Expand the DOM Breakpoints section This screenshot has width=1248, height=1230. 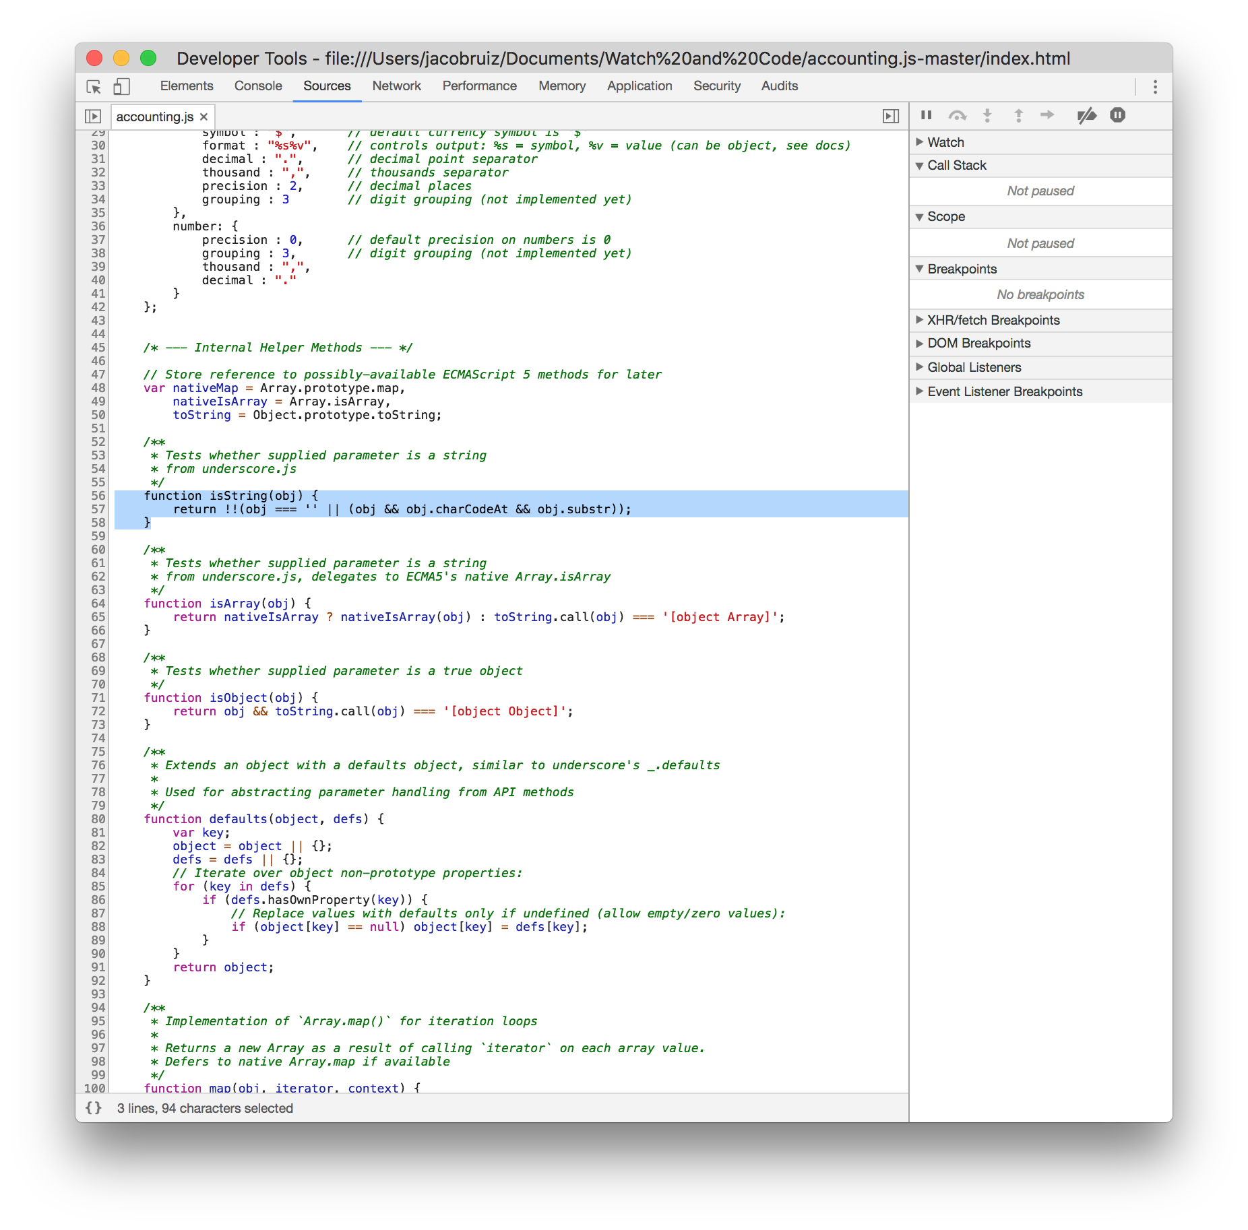1040,343
